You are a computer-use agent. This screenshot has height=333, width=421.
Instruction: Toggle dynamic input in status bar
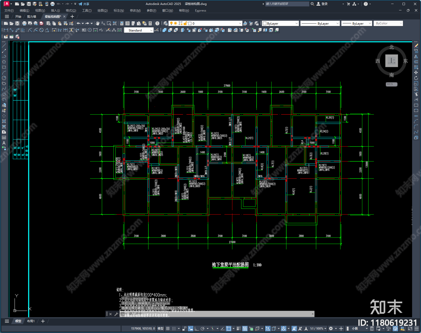click(191, 329)
